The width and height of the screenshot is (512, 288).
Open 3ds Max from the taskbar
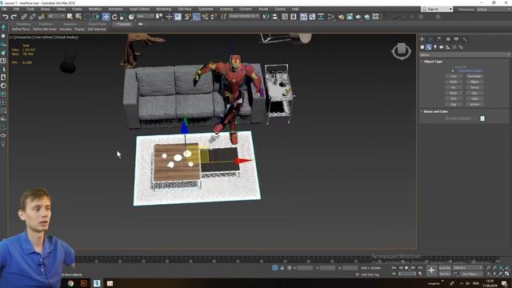(97, 283)
